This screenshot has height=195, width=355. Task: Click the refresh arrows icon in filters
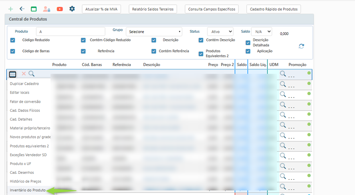(301, 46)
